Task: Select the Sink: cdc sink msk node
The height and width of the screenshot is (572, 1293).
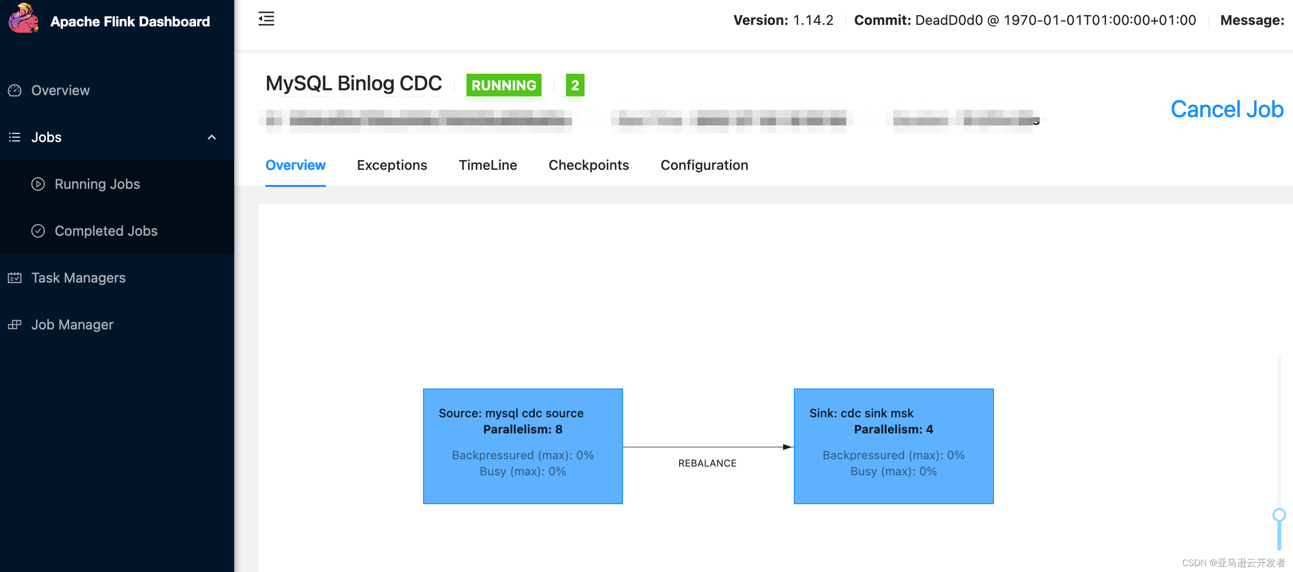Action: click(x=893, y=446)
